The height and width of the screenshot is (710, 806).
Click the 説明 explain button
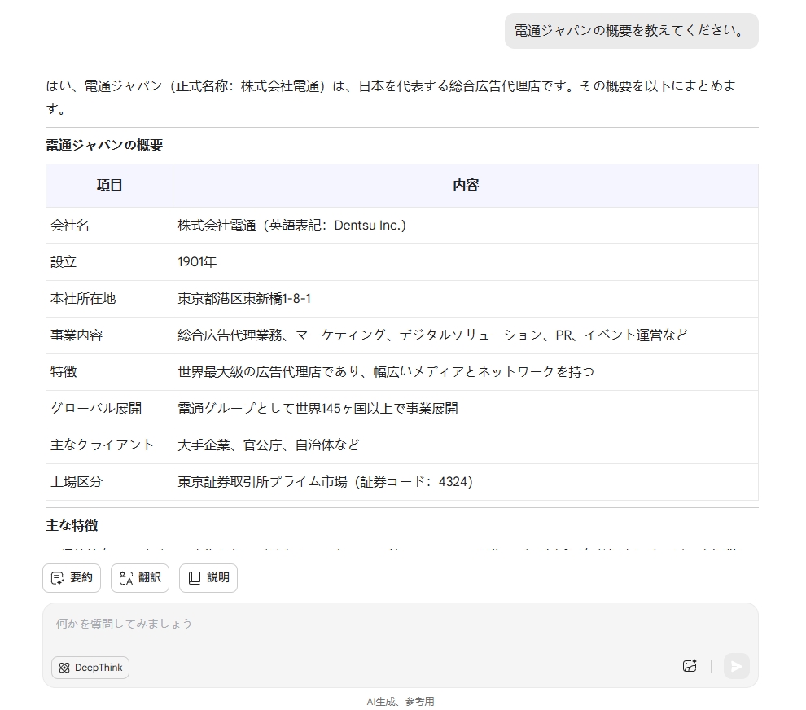coord(208,578)
